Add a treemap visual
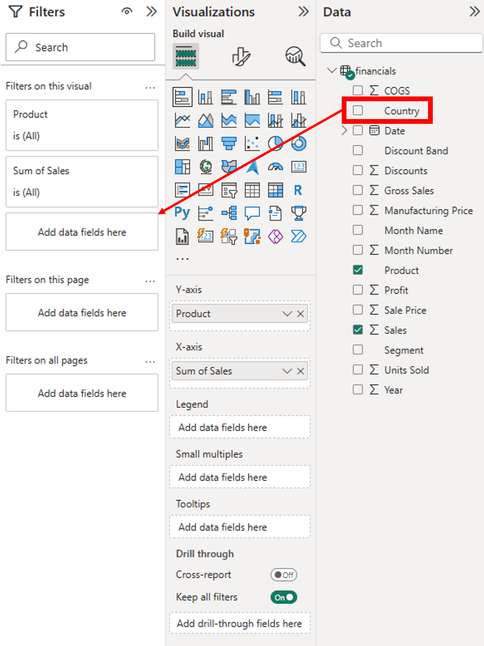484x646 pixels. (182, 167)
